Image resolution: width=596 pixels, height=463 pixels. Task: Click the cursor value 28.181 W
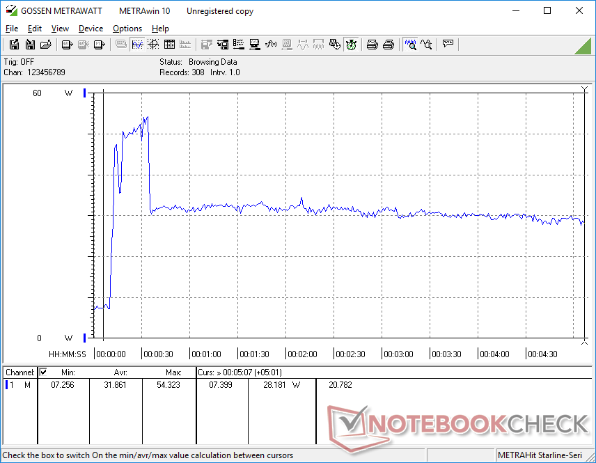pyautogui.click(x=282, y=385)
